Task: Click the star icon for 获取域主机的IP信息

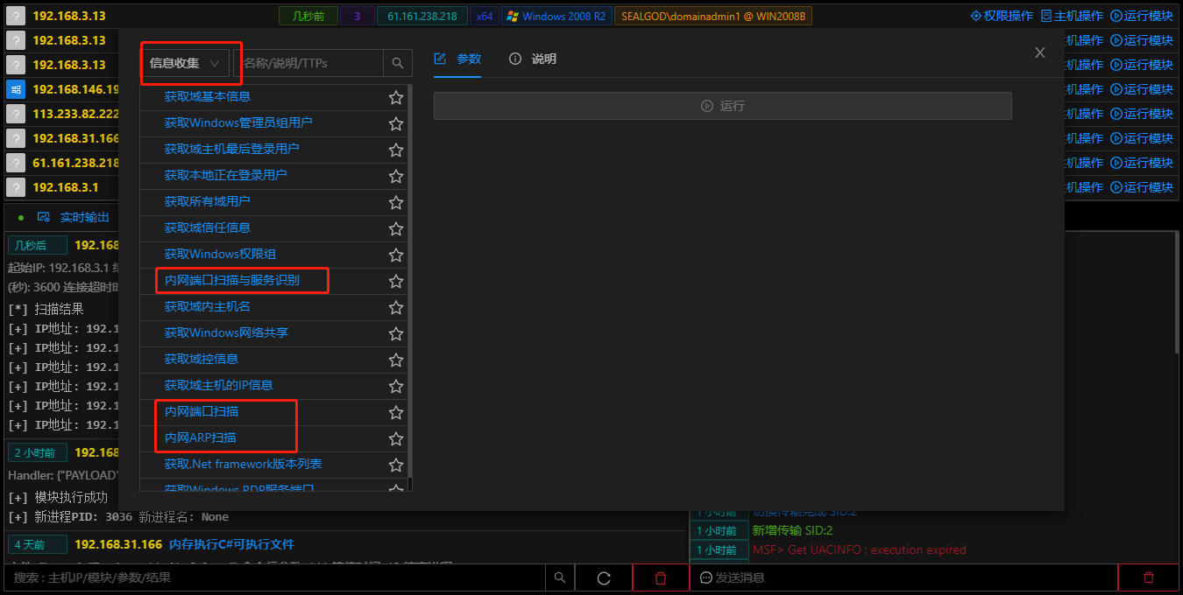Action: point(396,387)
